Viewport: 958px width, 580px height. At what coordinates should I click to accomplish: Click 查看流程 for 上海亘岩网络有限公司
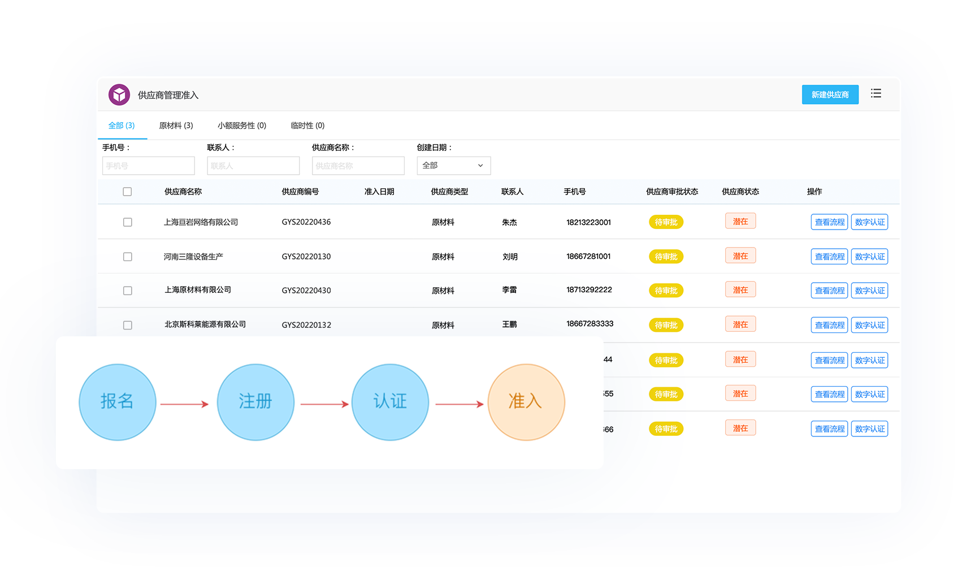tap(829, 222)
